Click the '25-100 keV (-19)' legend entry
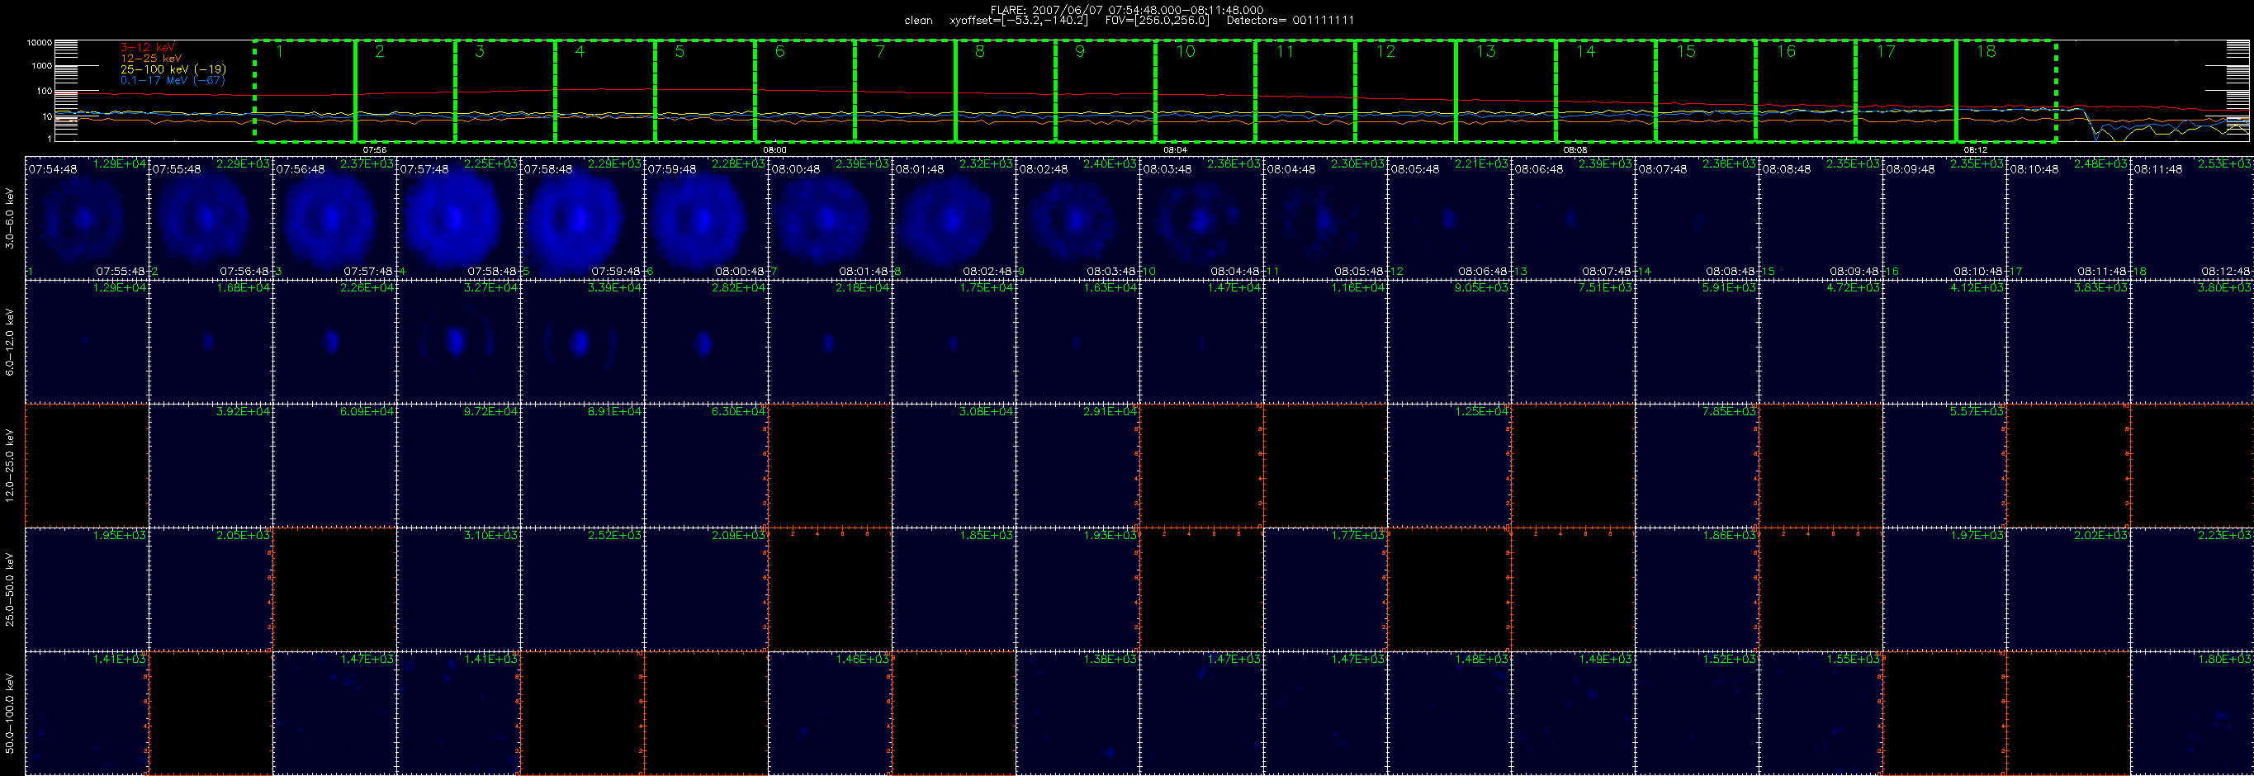Screen dimensions: 2254x776 173,69
